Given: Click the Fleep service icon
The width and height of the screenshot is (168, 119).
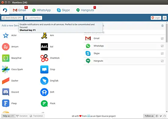Looking at the screenshot, I should 6,104.
